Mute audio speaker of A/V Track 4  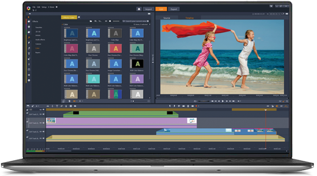point(43,138)
